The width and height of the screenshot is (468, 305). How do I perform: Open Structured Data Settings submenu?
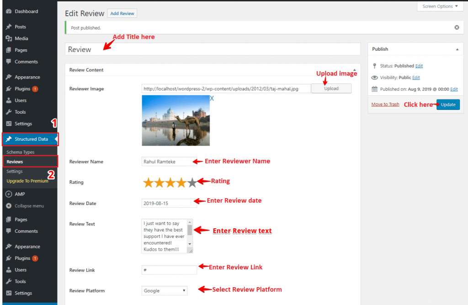pos(14,171)
